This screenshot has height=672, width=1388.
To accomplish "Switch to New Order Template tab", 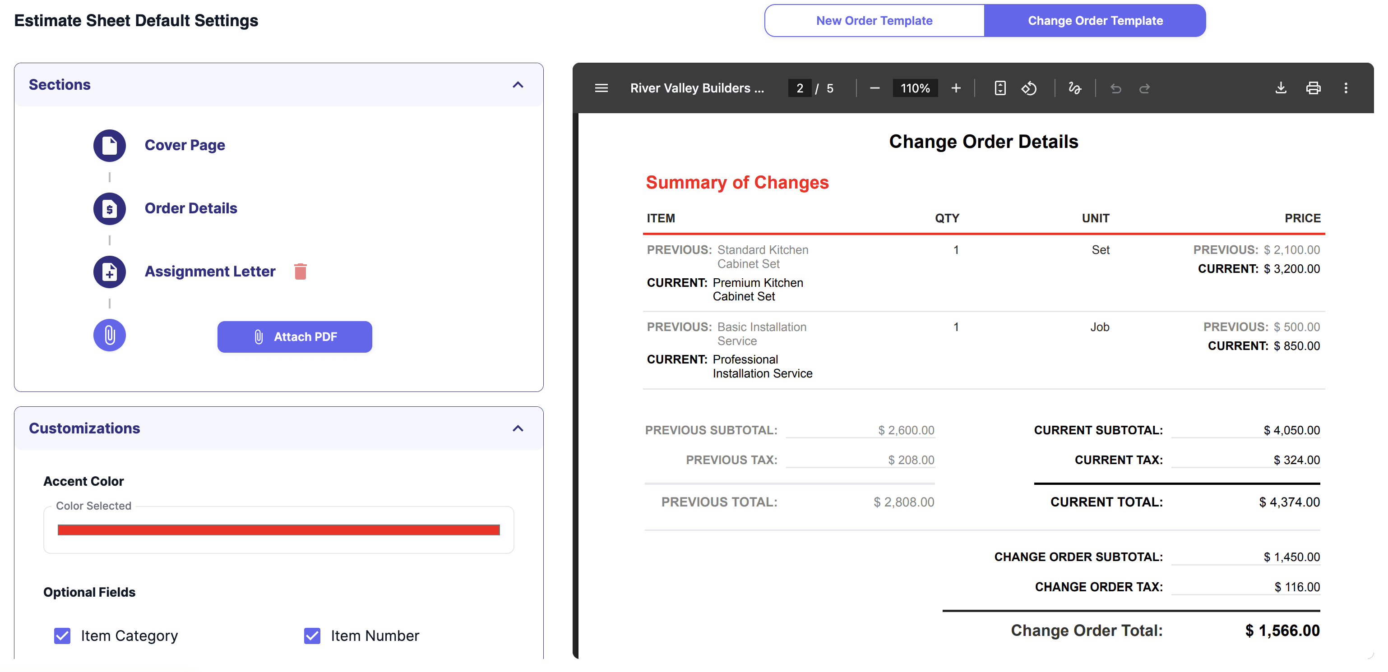I will [874, 20].
